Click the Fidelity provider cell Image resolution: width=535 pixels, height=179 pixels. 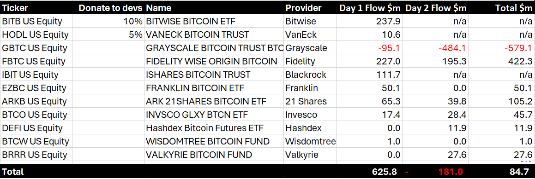click(300, 61)
